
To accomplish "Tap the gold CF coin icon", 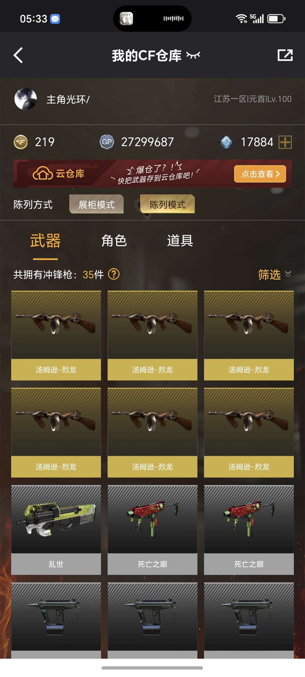I will (x=21, y=142).
